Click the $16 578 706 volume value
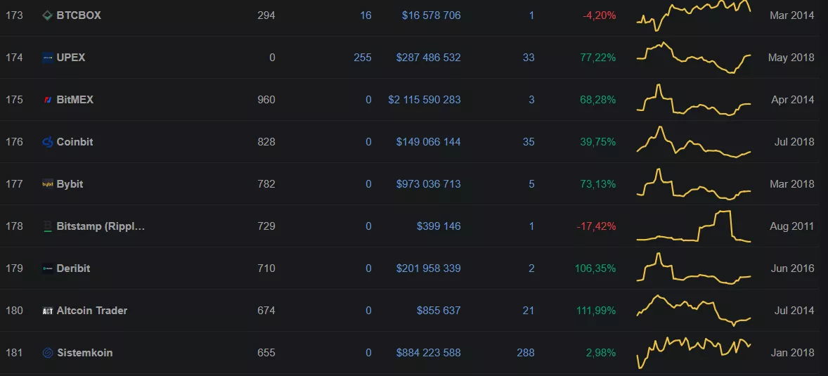Viewport: 828px width, 376px height. tap(431, 15)
